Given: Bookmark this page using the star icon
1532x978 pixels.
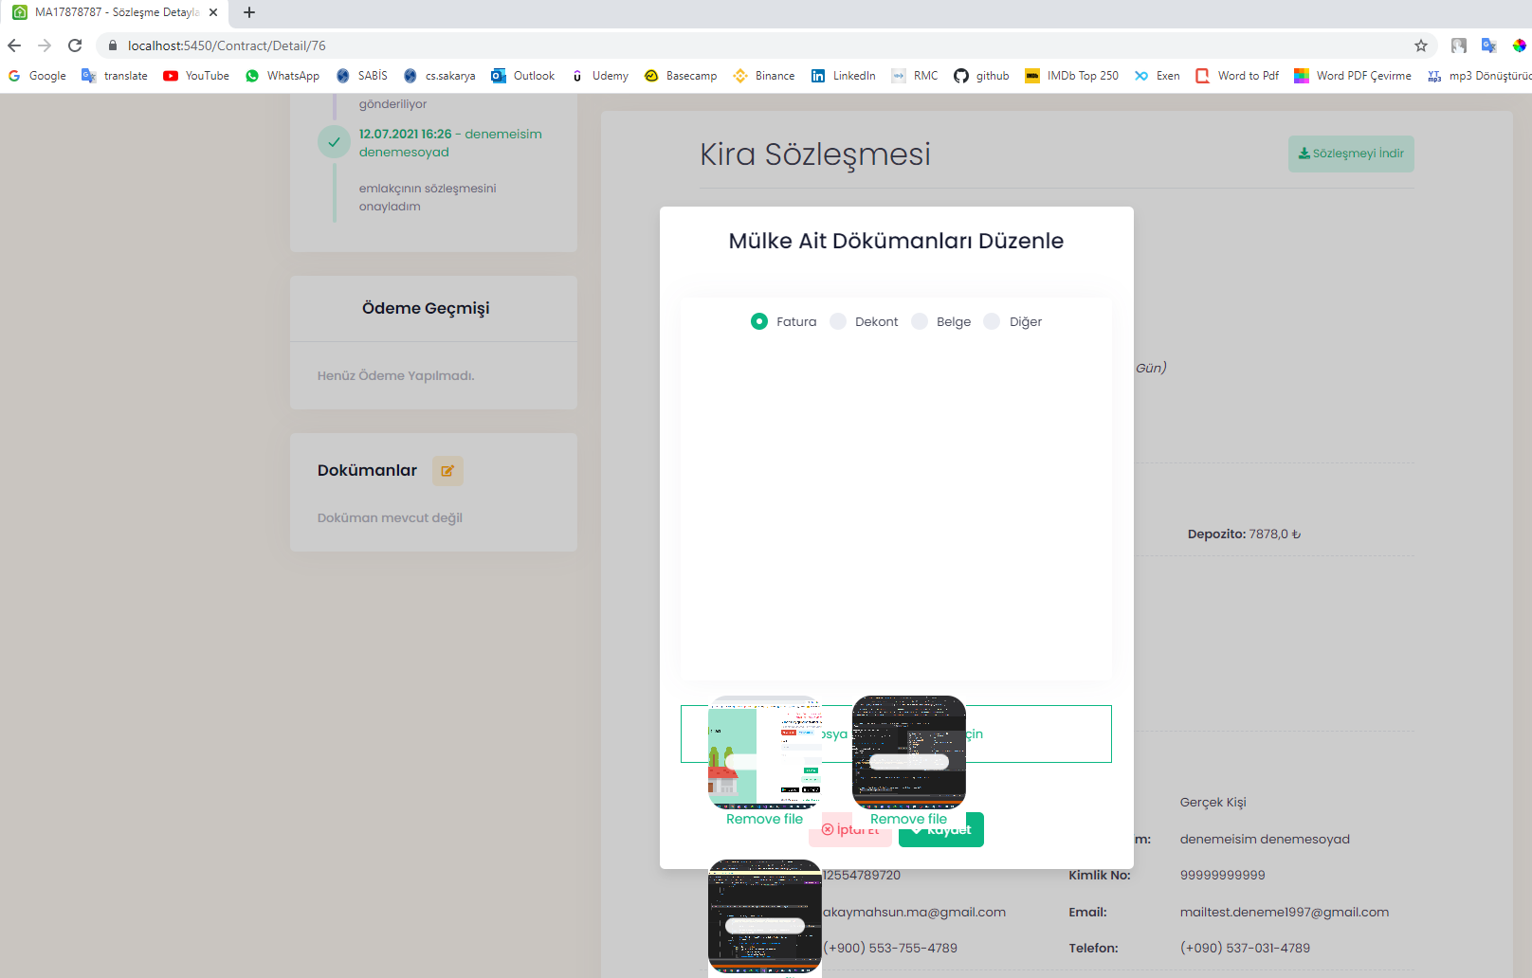Looking at the screenshot, I should (x=1420, y=45).
